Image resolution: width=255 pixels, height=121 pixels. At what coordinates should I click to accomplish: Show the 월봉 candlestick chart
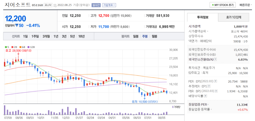(x=154, y=36)
